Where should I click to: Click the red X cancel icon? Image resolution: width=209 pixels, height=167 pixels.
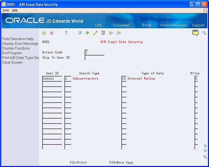point(51,33)
